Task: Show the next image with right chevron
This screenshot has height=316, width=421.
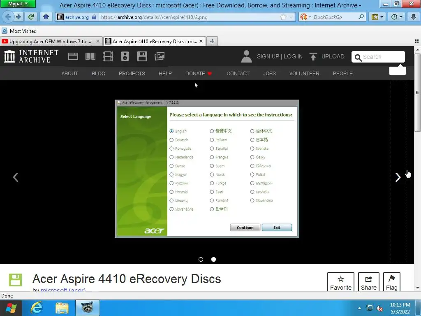Action: (x=398, y=177)
